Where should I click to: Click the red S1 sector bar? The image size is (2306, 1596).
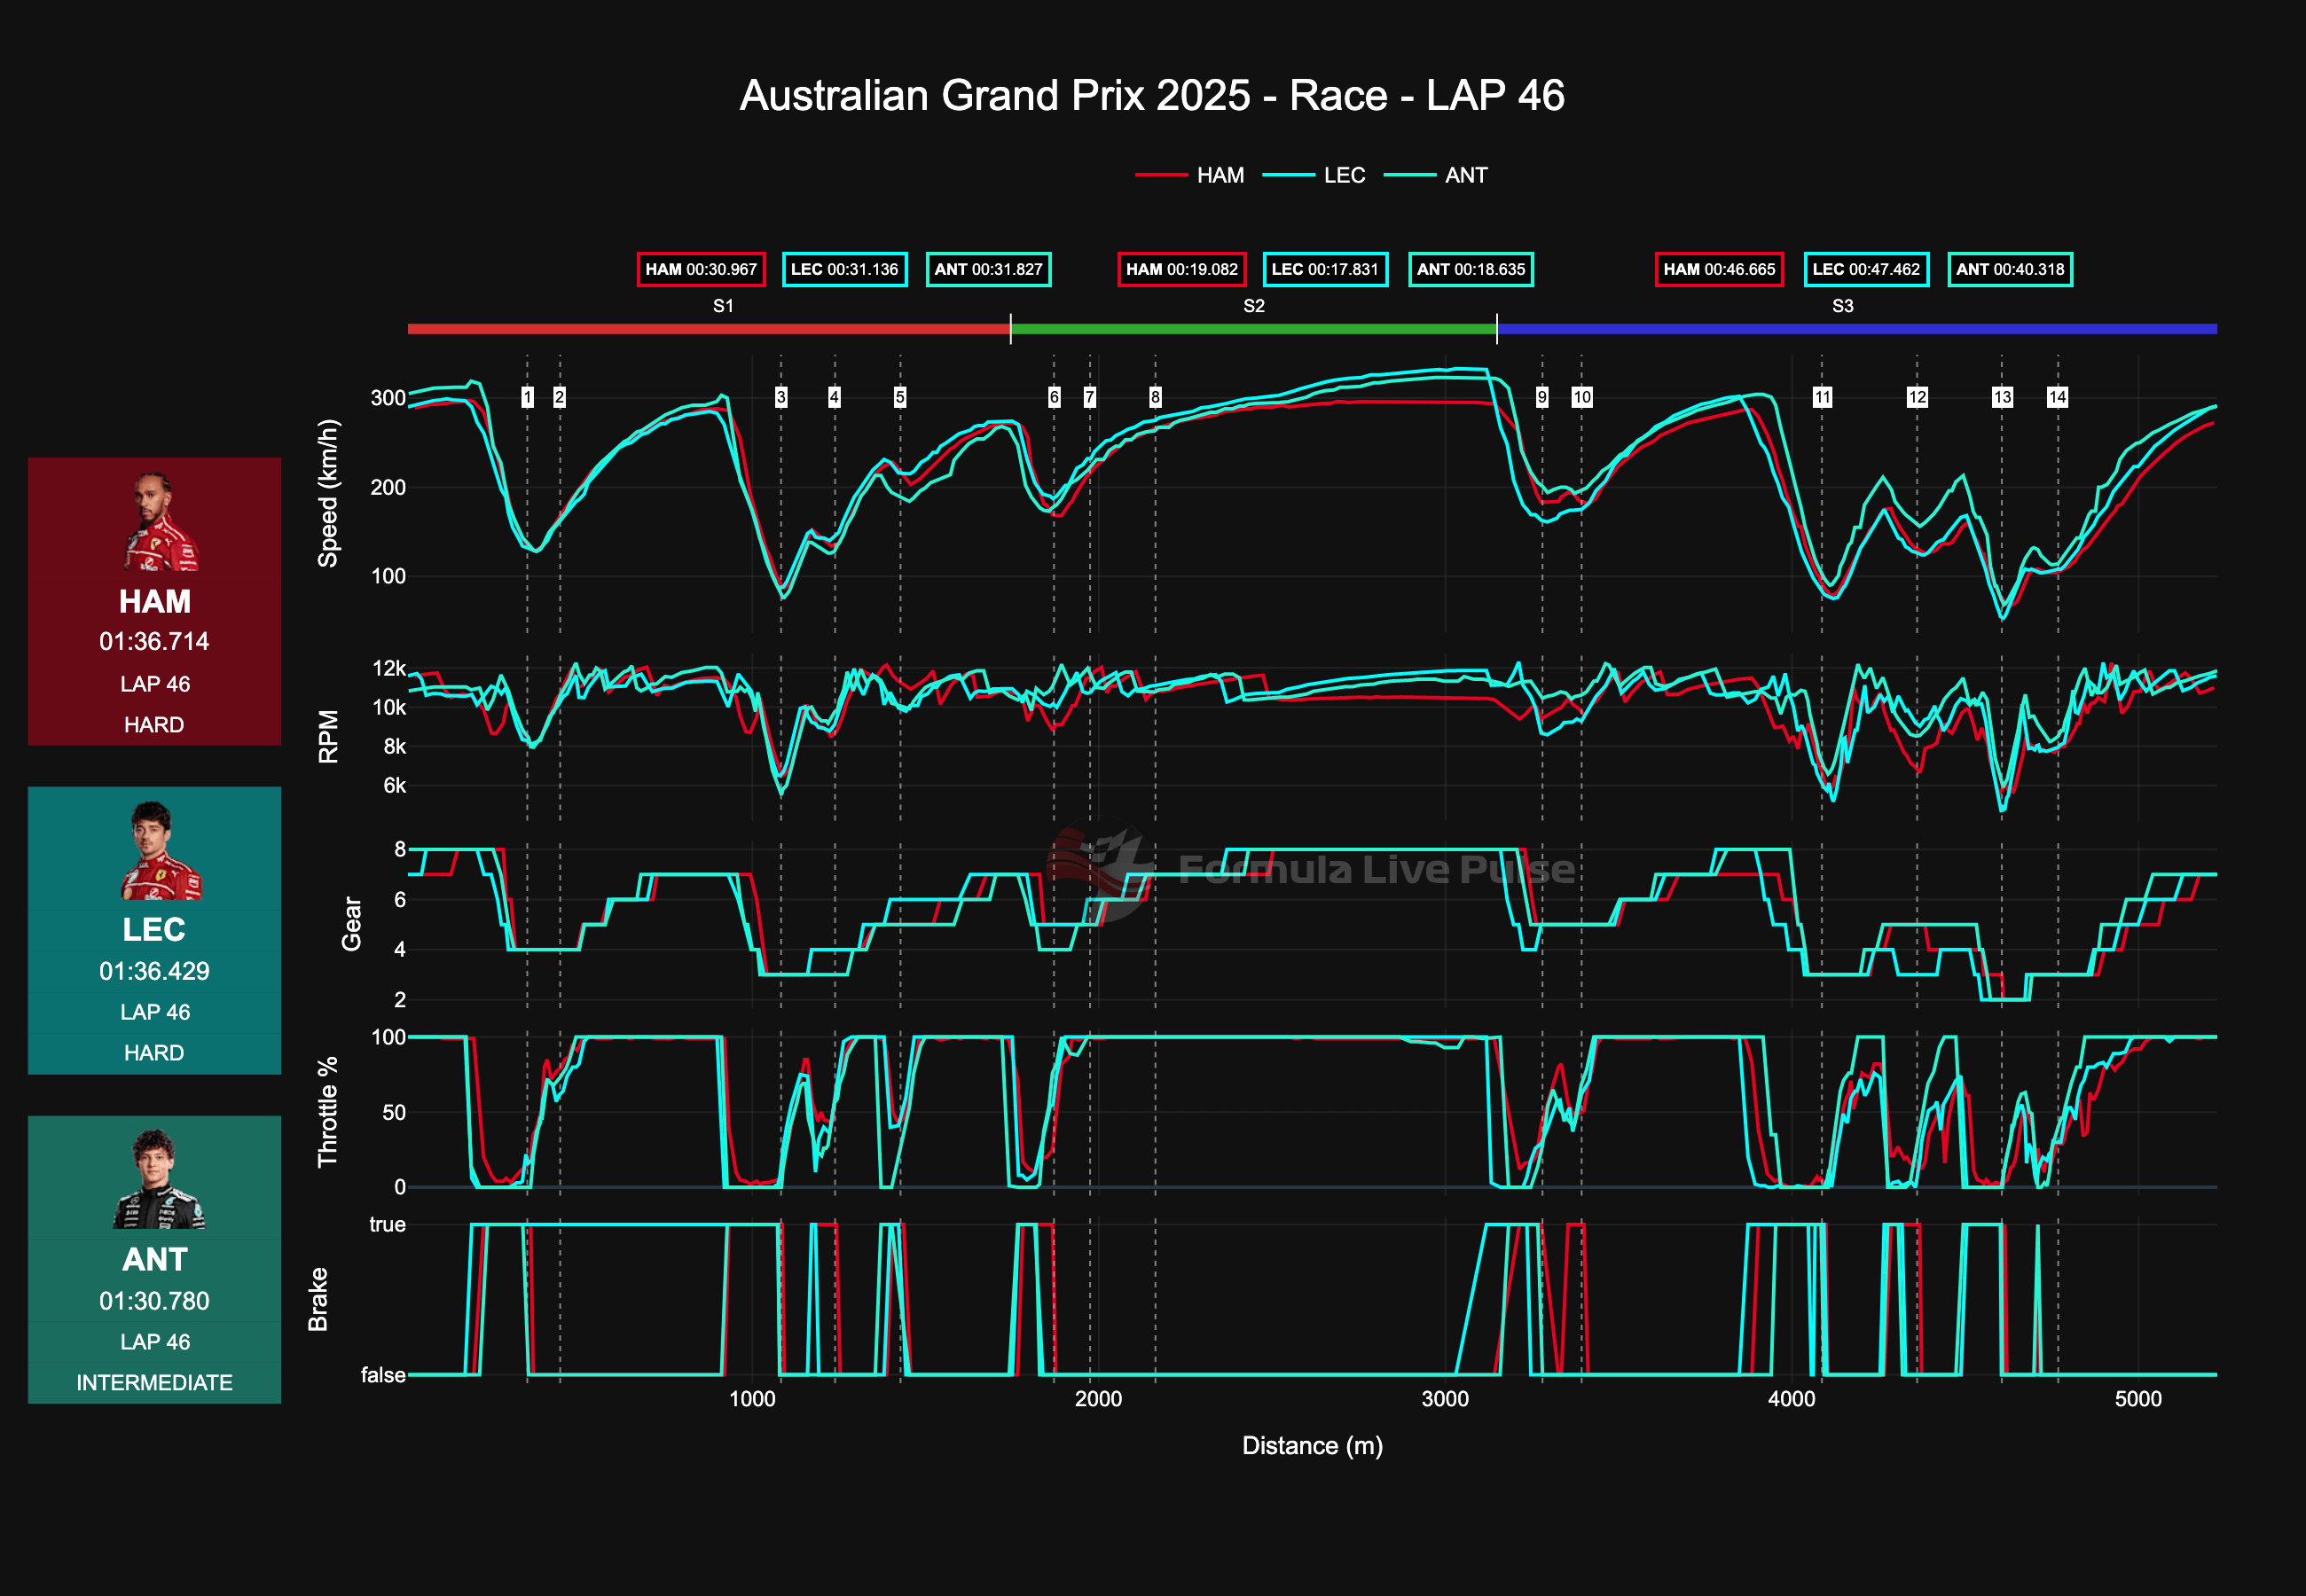tap(709, 329)
